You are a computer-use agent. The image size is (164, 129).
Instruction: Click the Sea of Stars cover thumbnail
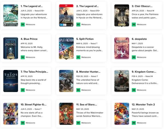66,114
